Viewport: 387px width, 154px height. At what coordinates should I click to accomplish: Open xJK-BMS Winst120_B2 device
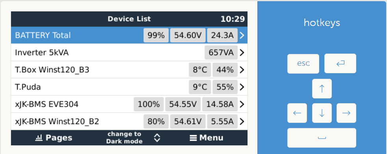(129, 121)
